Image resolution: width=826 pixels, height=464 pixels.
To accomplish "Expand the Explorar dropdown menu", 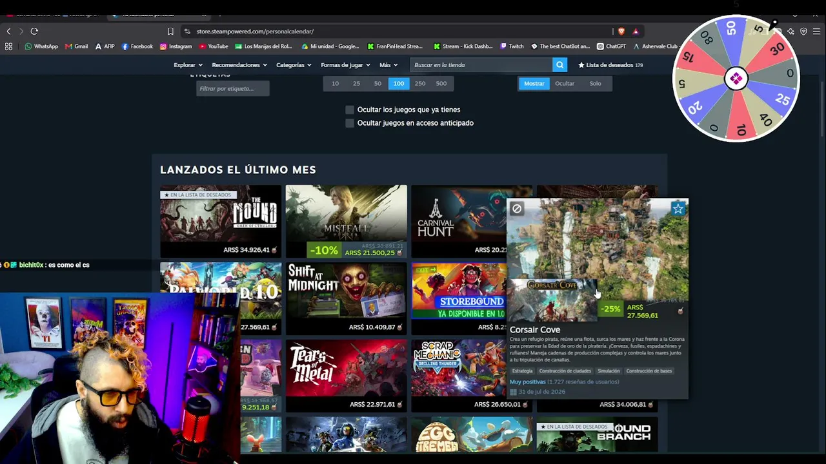I will pyautogui.click(x=188, y=65).
